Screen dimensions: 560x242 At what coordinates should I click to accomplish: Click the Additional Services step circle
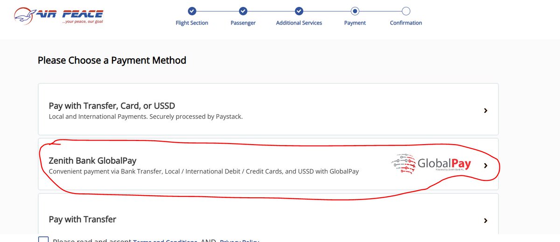coord(299,11)
